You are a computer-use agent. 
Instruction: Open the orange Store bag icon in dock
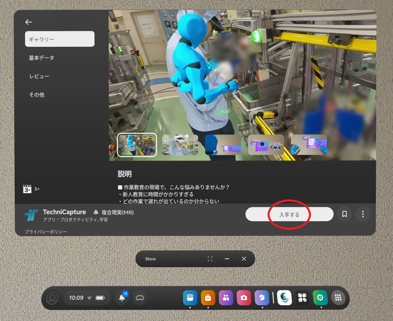tap(208, 298)
